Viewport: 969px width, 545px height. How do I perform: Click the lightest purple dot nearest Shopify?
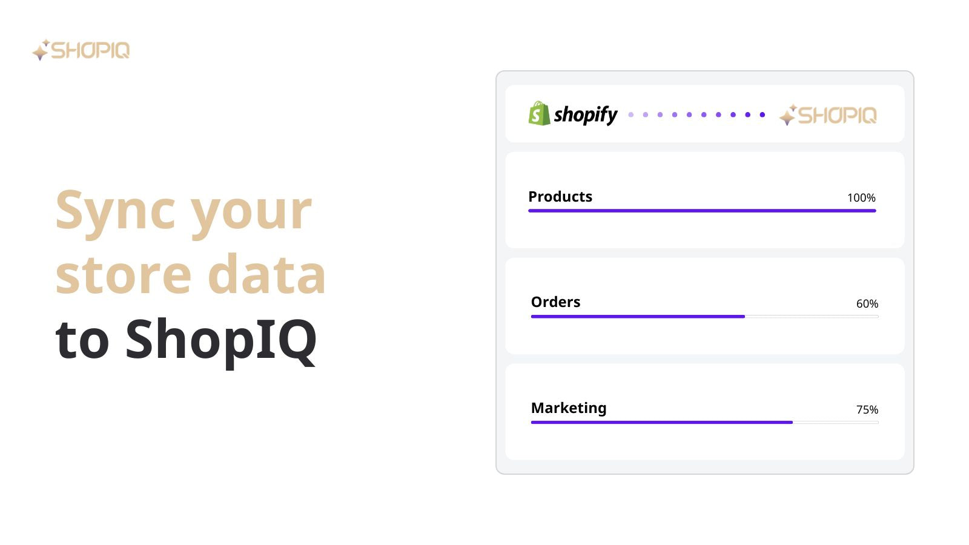[631, 114]
